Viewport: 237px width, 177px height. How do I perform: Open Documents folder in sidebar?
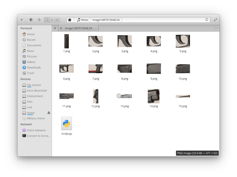[32, 45]
